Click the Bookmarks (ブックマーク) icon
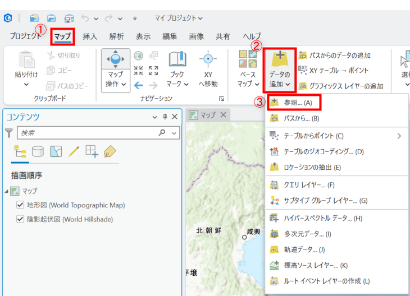Image resolution: width=410 pixels, height=296 pixels. tap(177, 59)
